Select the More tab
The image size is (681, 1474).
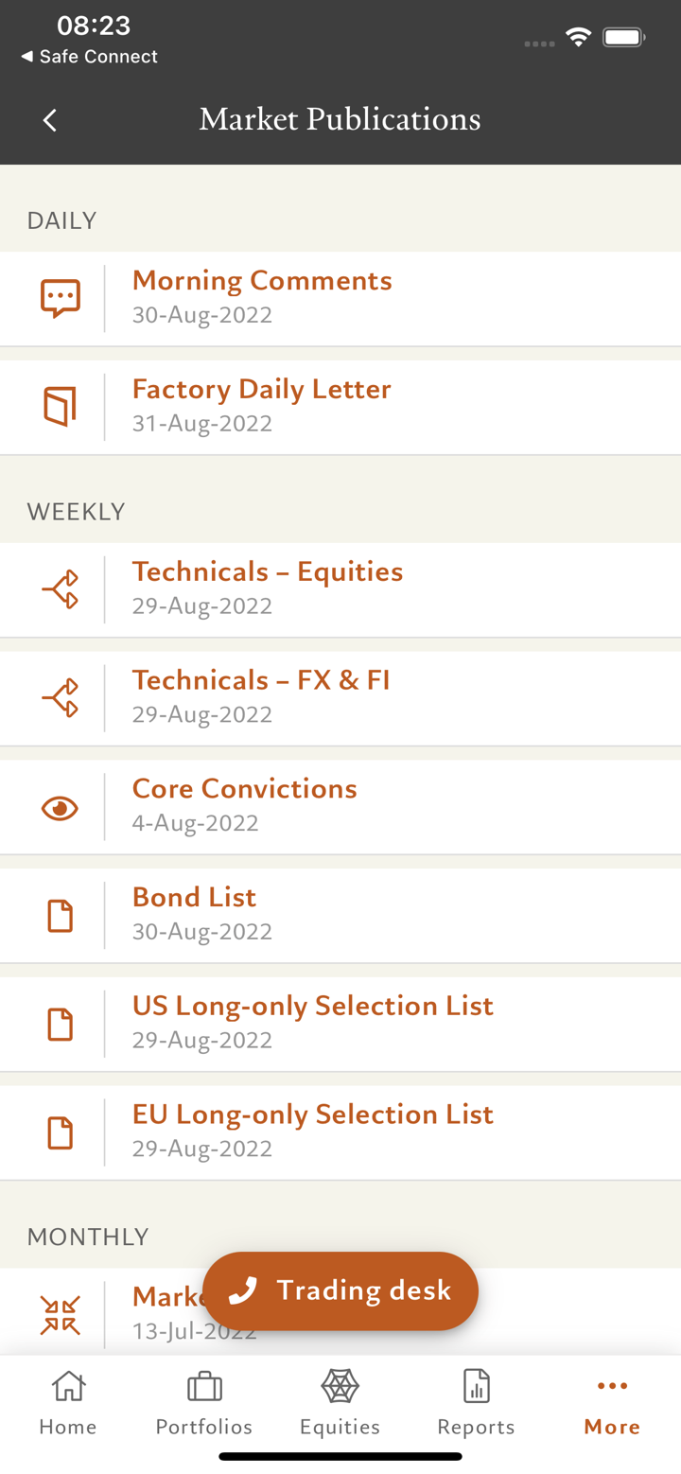[612, 1404]
